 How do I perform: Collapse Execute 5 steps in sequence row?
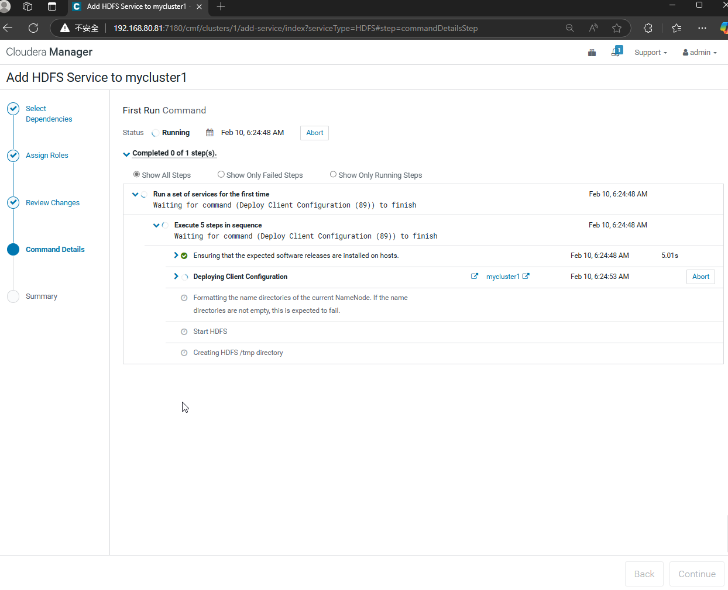pos(156,225)
